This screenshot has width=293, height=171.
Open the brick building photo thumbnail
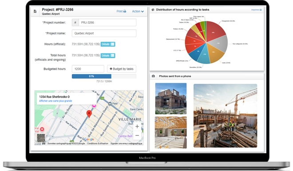pos(171,99)
